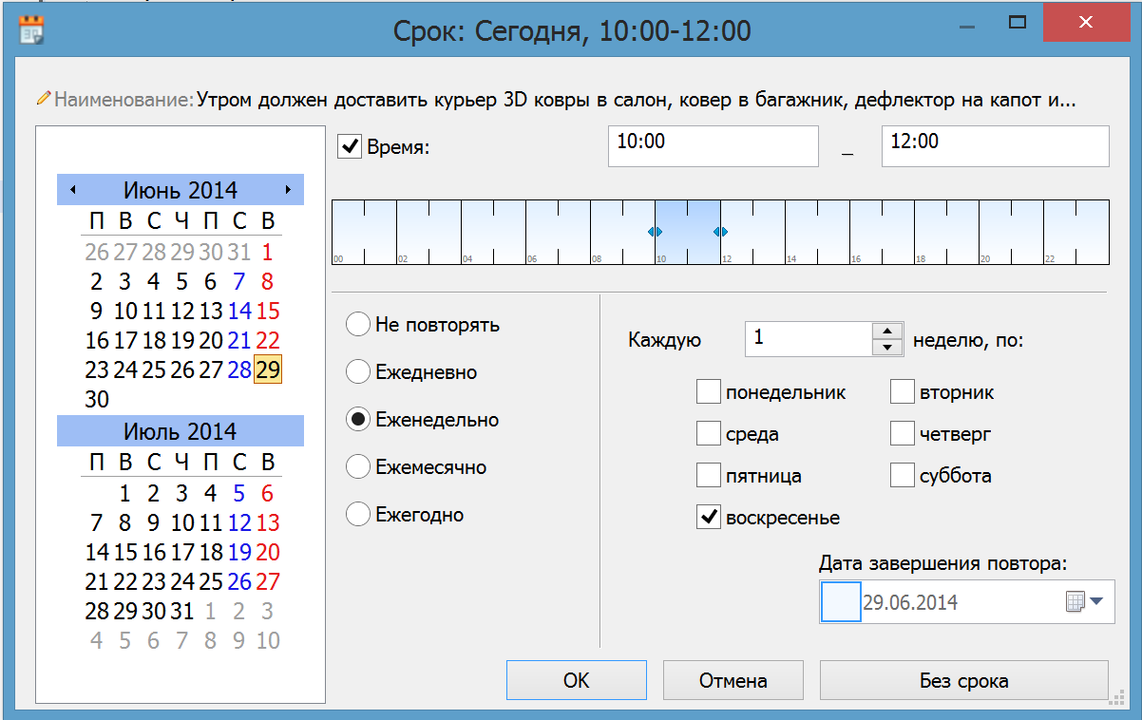Click the timeline start marker at 10
The height and width of the screenshot is (720, 1142).
pyautogui.click(x=655, y=232)
